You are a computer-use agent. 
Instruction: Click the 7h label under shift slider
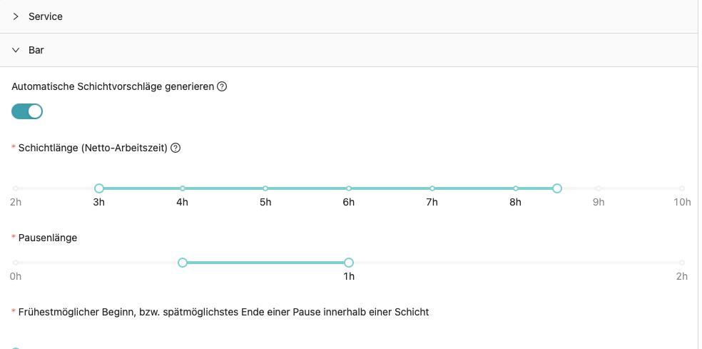tap(432, 202)
